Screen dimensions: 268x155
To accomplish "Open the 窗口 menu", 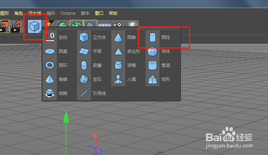I will click(x=99, y=13).
